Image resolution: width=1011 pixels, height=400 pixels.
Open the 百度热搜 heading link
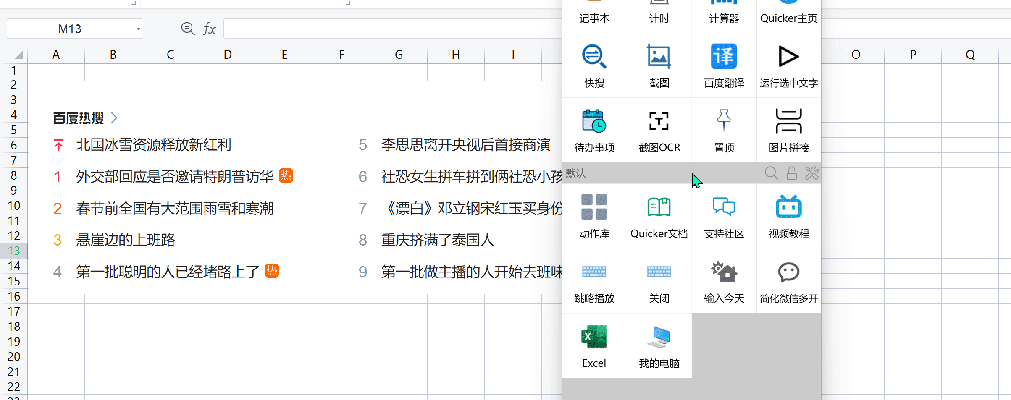pos(79,118)
